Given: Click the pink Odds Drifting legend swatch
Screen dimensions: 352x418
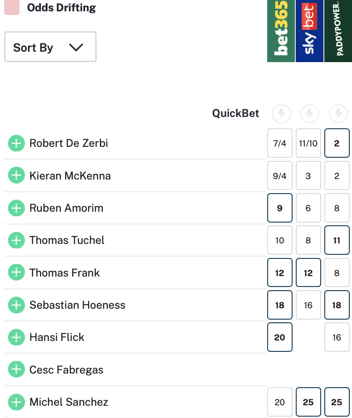Looking at the screenshot, I should pos(12,8).
